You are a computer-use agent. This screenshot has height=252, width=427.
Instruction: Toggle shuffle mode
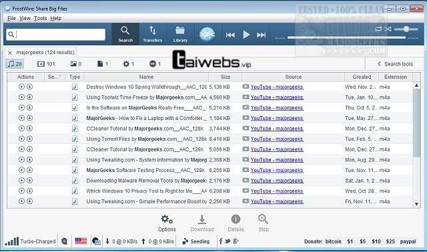(388, 29)
